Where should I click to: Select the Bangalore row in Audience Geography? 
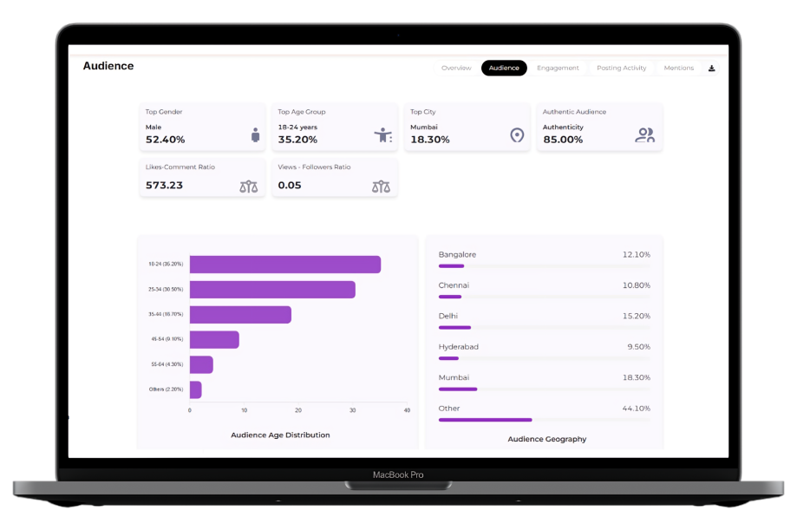544,255
